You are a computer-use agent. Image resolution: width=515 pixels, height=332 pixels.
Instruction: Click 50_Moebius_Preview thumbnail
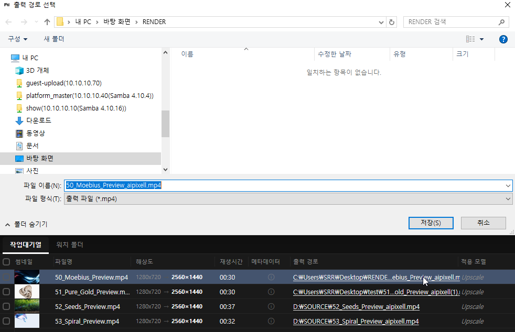(27, 277)
